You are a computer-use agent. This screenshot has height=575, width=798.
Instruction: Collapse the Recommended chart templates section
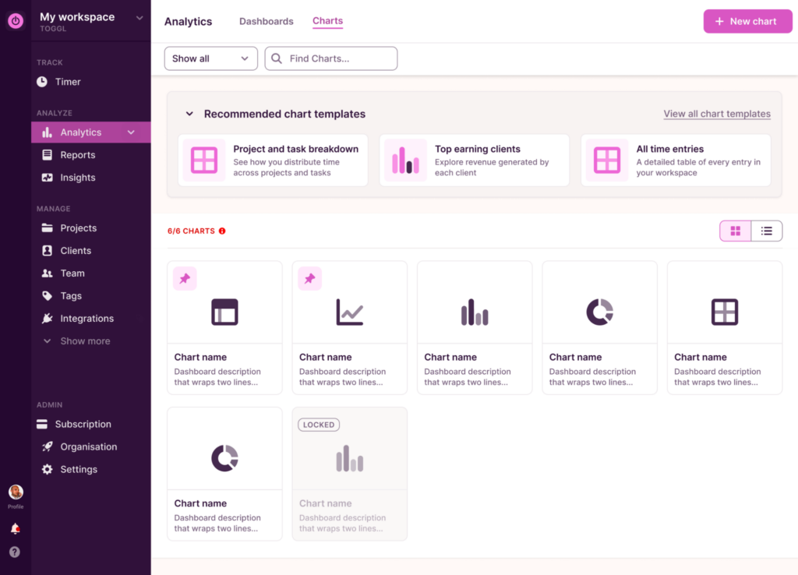click(x=189, y=113)
